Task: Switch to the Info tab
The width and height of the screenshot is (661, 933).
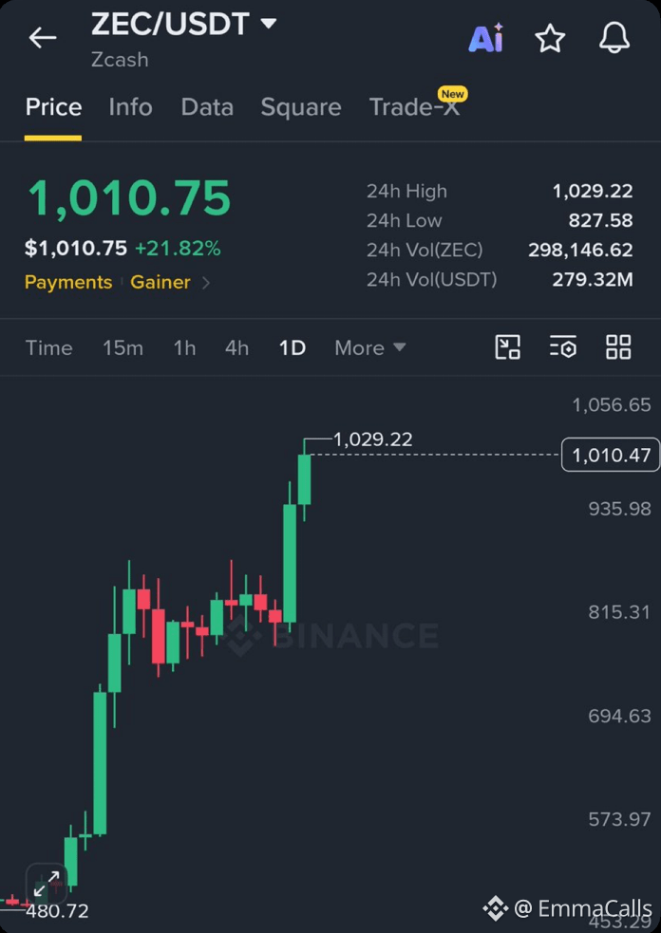Action: pyautogui.click(x=130, y=107)
